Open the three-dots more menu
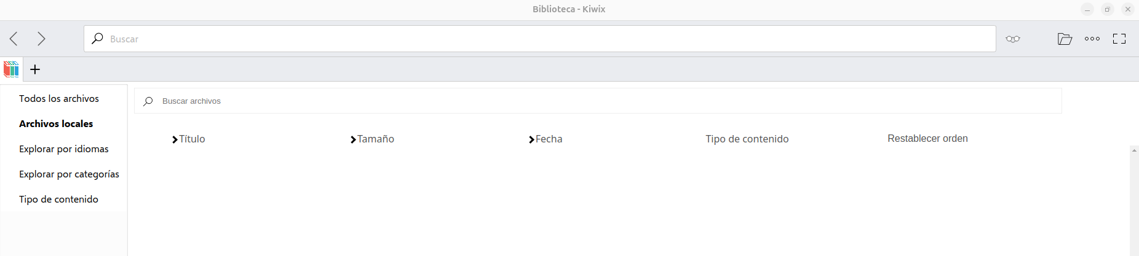The height and width of the screenshot is (256, 1139). pyautogui.click(x=1092, y=39)
